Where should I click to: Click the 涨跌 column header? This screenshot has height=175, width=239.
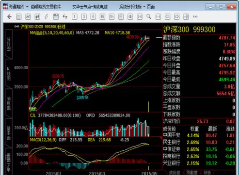[230, 129]
